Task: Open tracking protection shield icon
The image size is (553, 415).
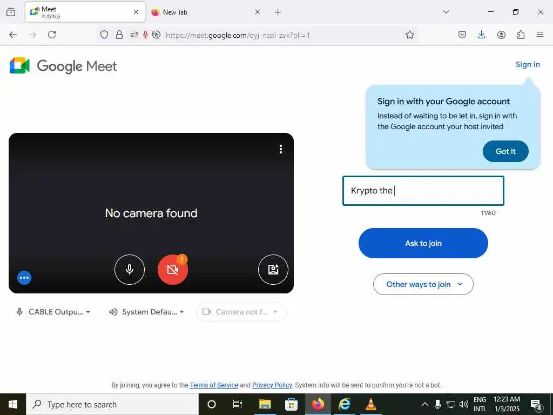Action: pyautogui.click(x=104, y=35)
